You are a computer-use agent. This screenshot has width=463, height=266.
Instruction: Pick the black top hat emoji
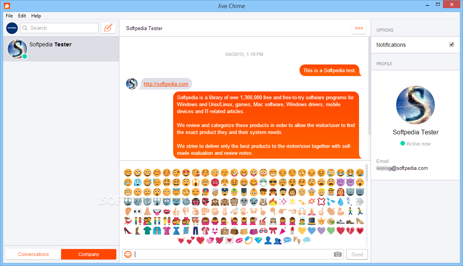tap(312, 221)
